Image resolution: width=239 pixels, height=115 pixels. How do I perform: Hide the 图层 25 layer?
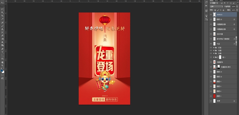tap(211, 19)
